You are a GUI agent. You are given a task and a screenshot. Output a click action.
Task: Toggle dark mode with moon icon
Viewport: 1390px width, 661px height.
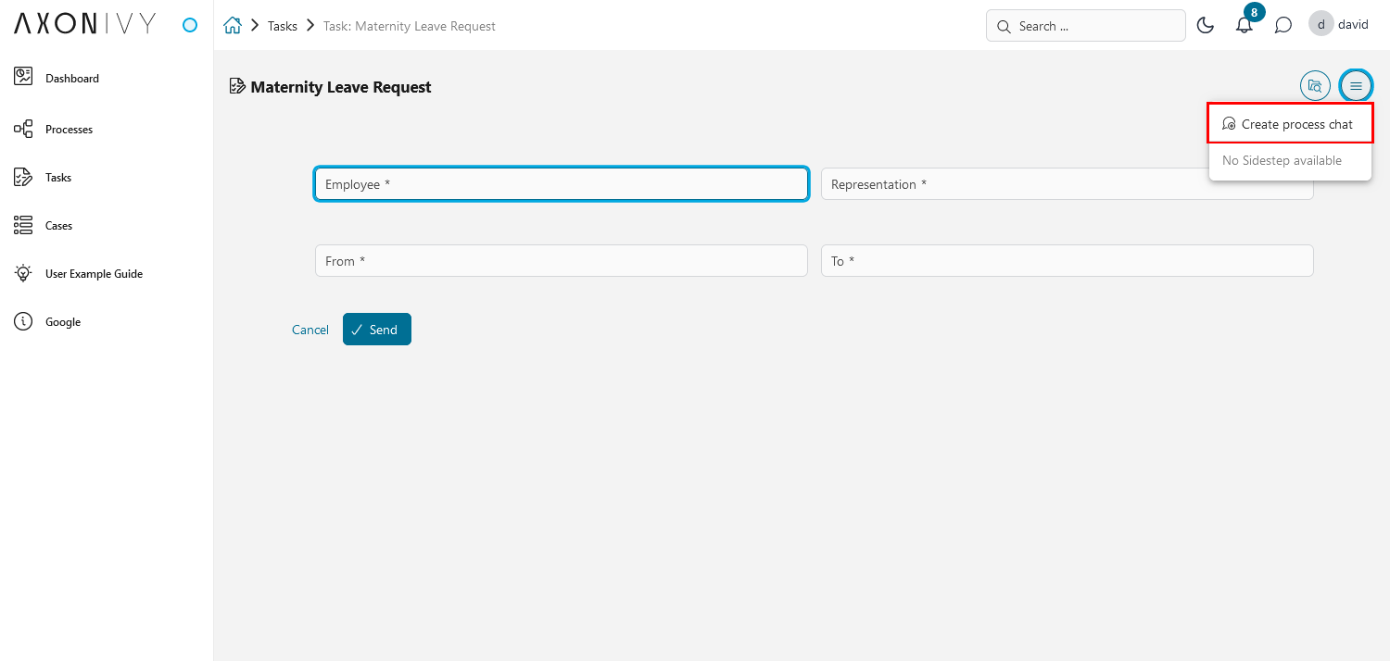tap(1206, 26)
